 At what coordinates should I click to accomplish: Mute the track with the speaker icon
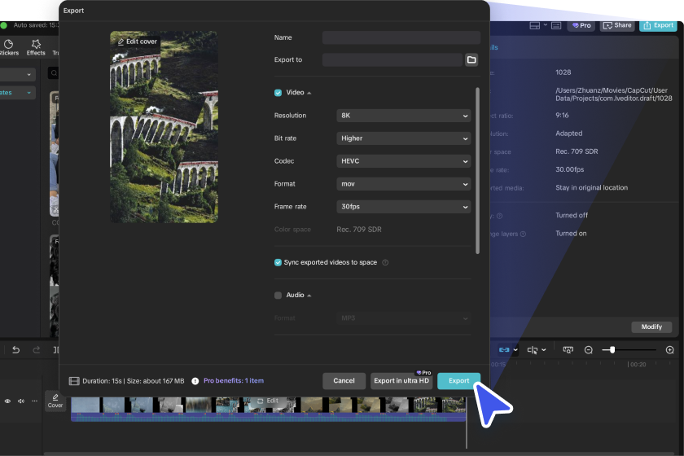21,401
